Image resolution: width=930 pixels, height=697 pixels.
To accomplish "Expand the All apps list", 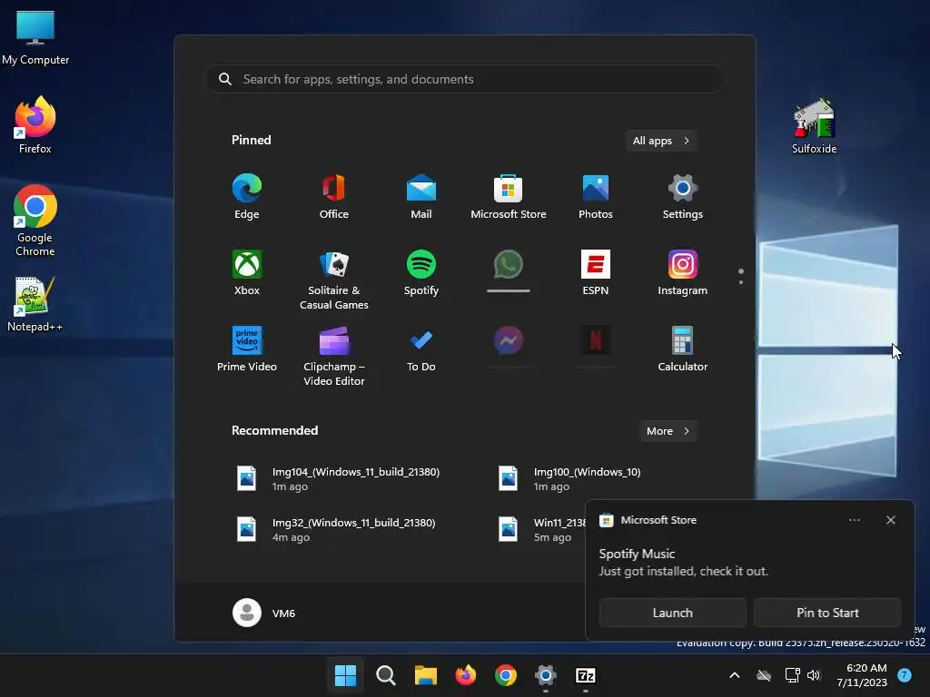I will coord(661,141).
